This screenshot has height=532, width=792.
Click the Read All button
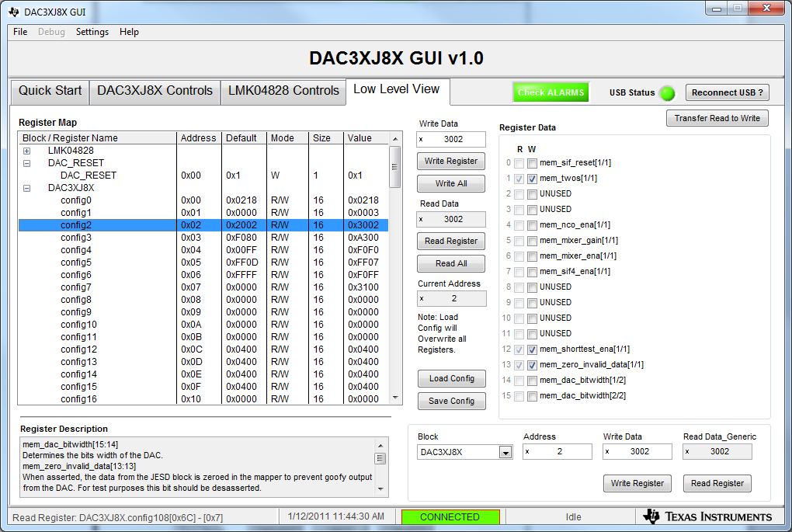click(450, 264)
